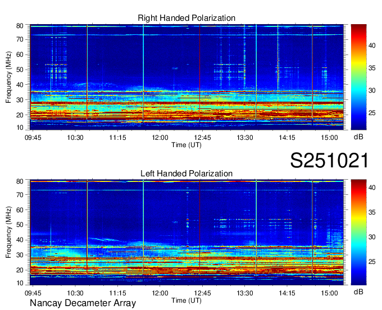The image size is (382, 310).
Task: Click the Time (UT) label of lower plot
Action: point(187,300)
